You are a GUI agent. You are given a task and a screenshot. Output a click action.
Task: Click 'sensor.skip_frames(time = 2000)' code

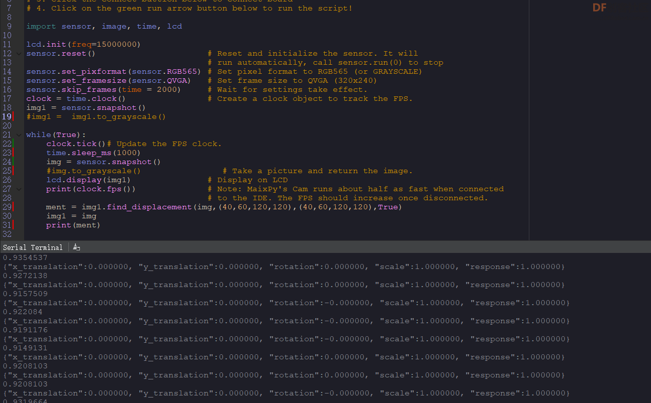[x=104, y=90]
